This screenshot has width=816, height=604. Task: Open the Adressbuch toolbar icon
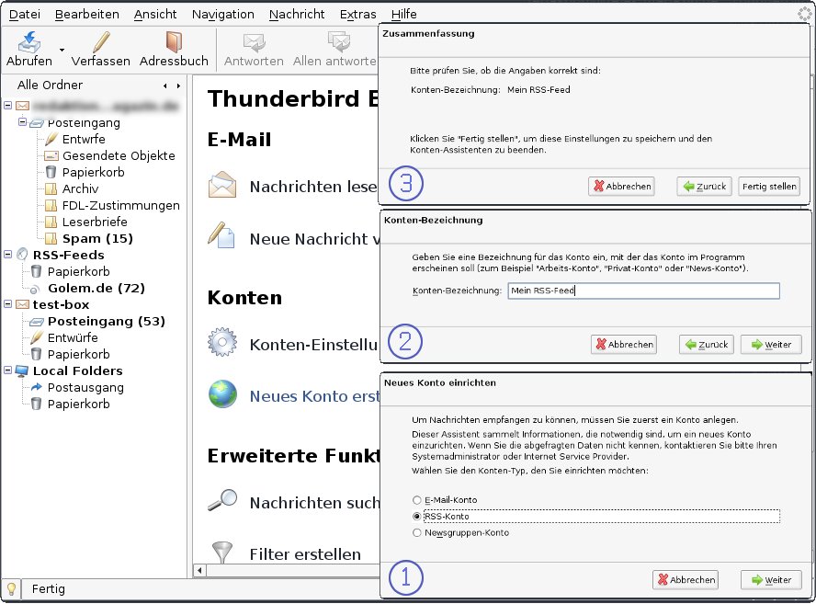174,42
